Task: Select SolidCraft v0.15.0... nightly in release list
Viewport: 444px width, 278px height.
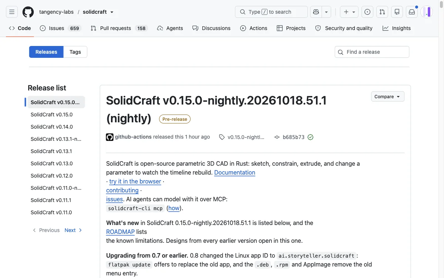Action: 56,102
